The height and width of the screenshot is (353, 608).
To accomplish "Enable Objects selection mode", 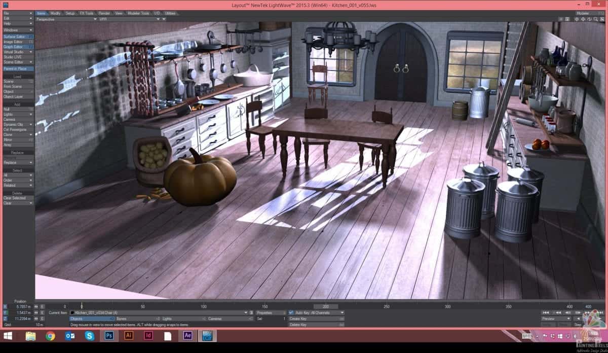I will pyautogui.click(x=91, y=319).
